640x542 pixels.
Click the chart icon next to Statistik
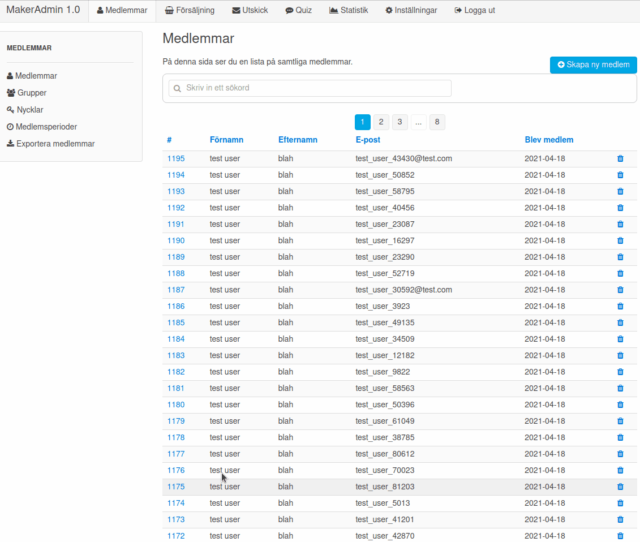pyautogui.click(x=333, y=10)
